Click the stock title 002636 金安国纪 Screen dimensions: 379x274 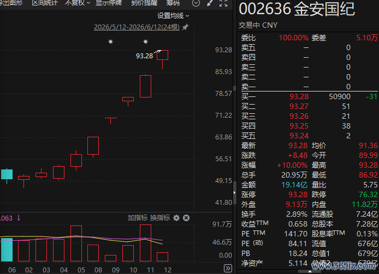(x=297, y=9)
